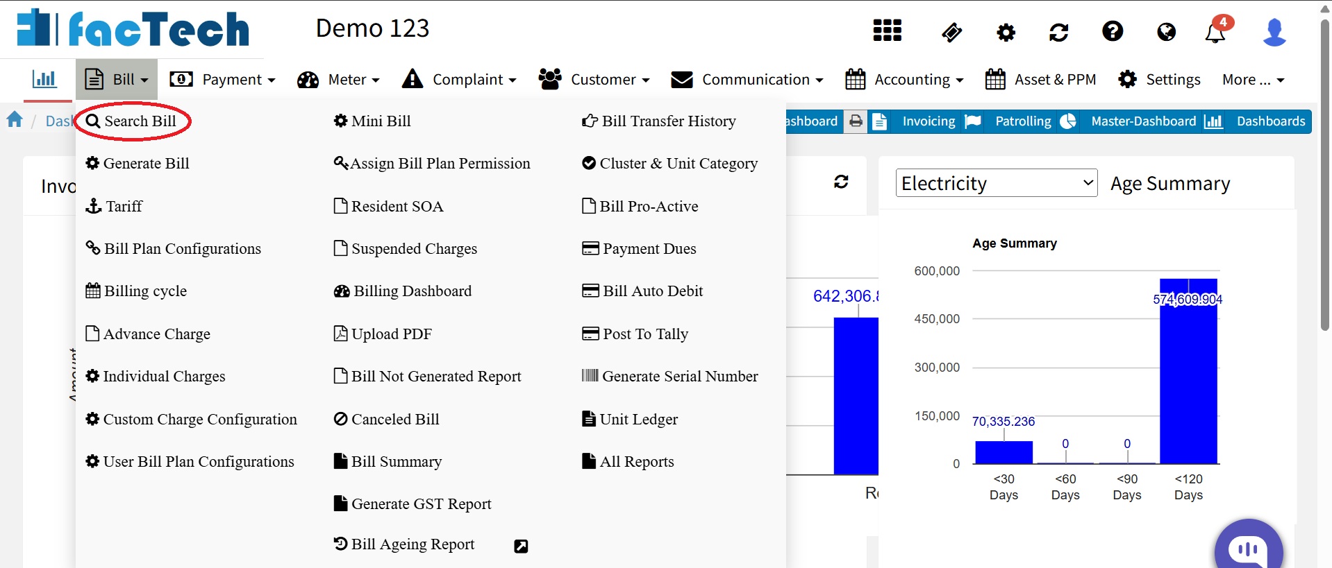Select Search Bill menu item
This screenshot has height=568, width=1332.
132,121
